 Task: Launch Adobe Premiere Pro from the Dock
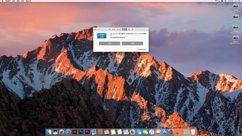tap(87, 132)
